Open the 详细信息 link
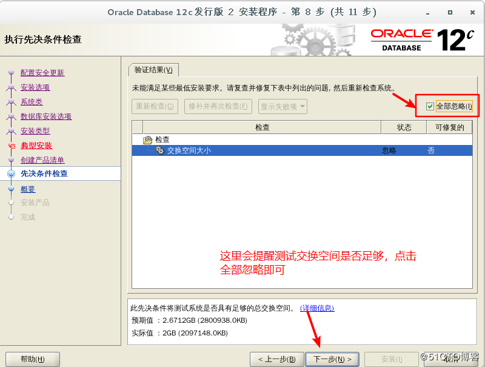Screen dimensions: 485x367 [x=317, y=308]
